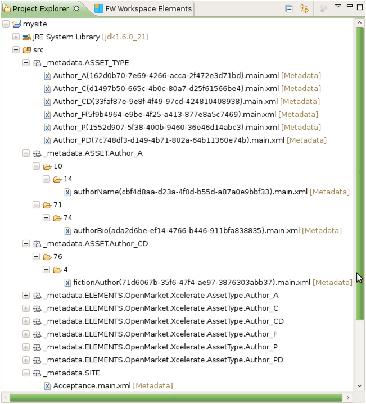This screenshot has width=366, height=404.
Task: Toggle Link with Editor icon
Action: coord(304,9)
